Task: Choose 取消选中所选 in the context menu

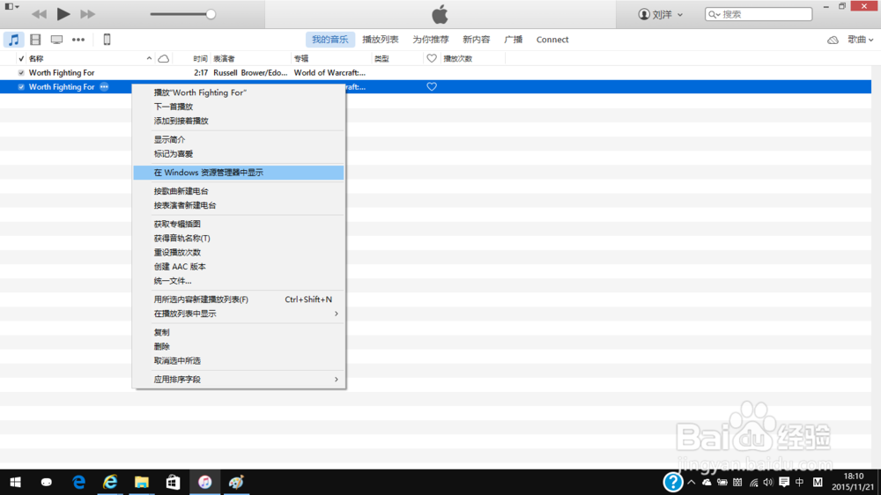Action: [239, 361]
